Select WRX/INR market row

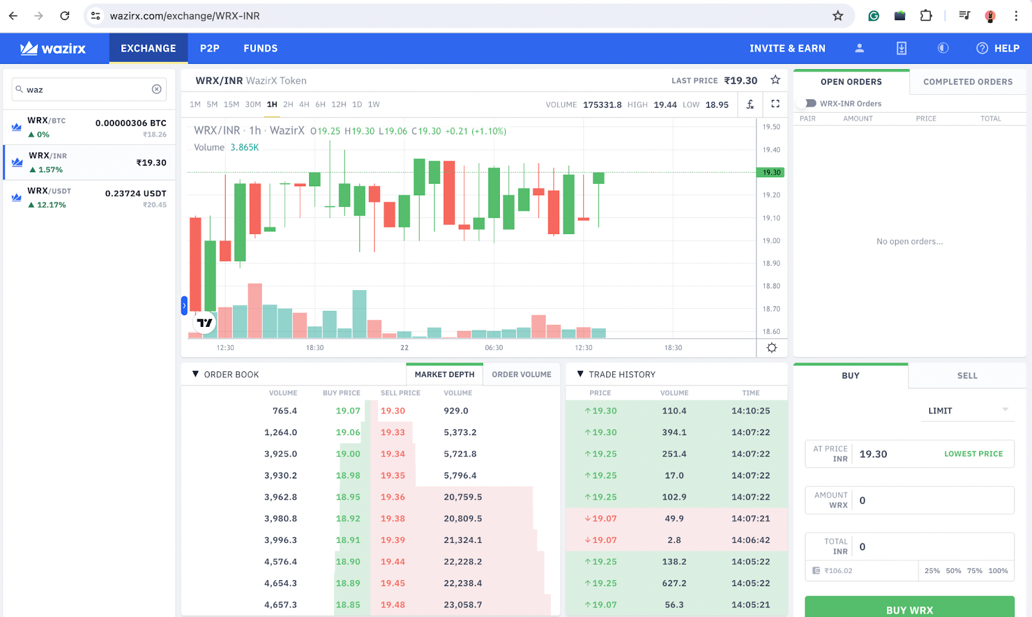[x=89, y=162]
